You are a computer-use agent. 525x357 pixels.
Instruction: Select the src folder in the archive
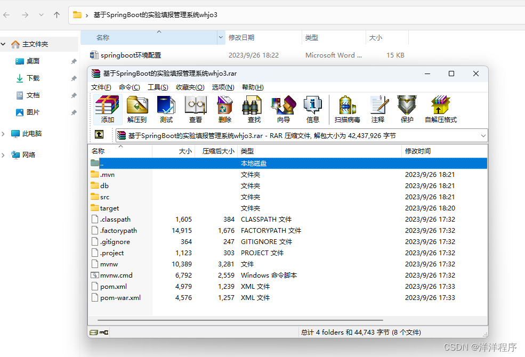coord(104,197)
